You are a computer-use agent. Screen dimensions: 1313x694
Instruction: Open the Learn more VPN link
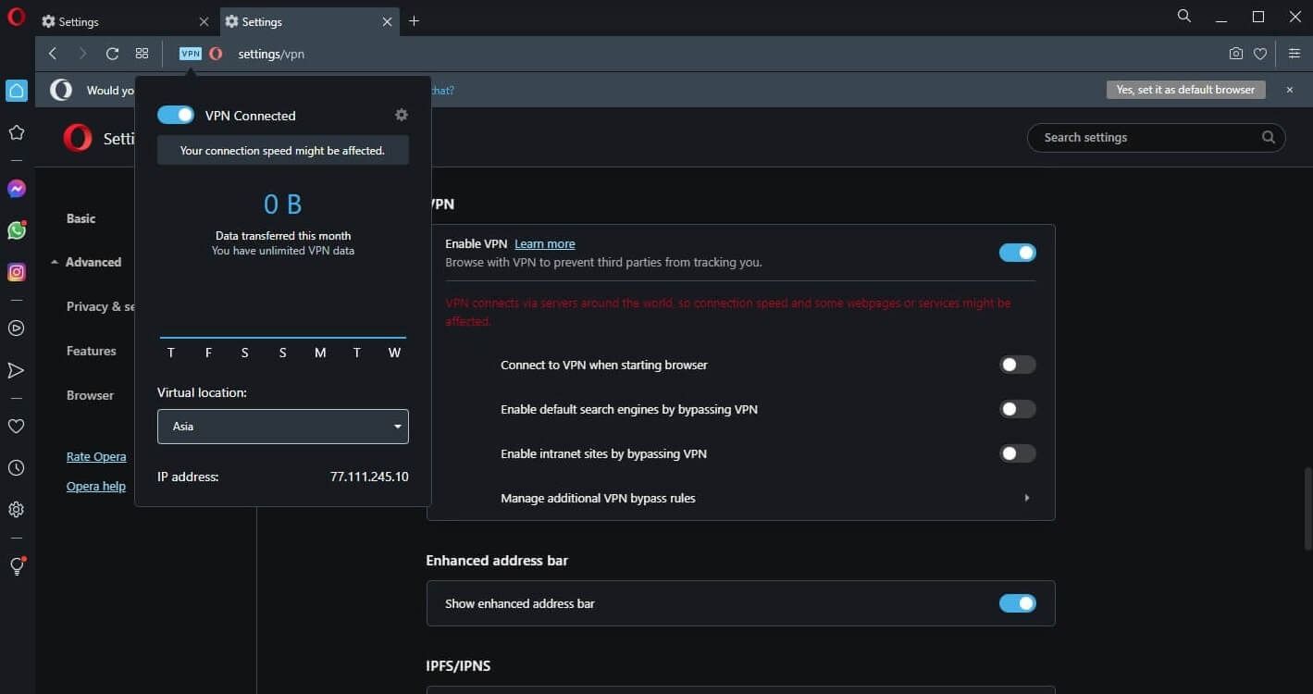[544, 243]
